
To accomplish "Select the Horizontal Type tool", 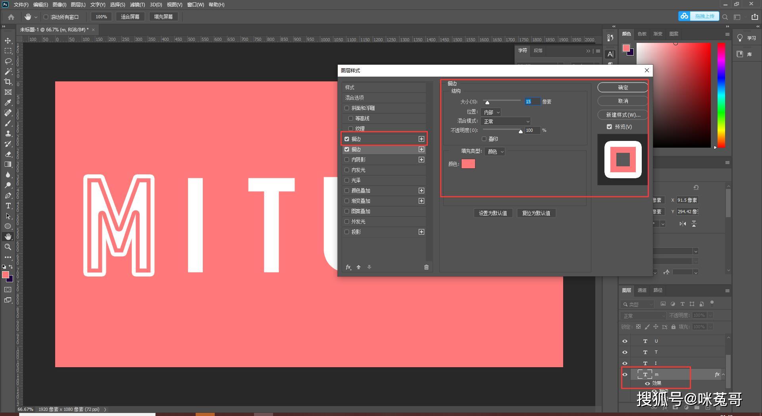I will coord(8,206).
